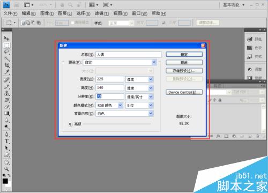268x193 pixels.
Task: Toggle the anti-alias checkbox in options bar
Action: pos(72,23)
